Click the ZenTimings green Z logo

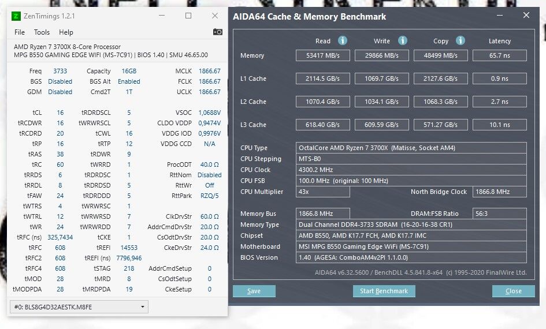click(16, 16)
